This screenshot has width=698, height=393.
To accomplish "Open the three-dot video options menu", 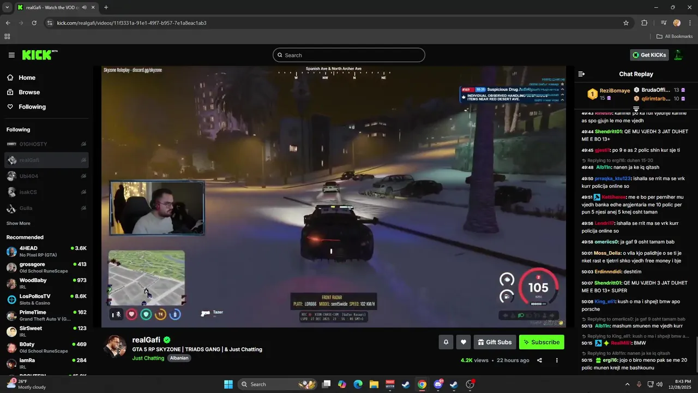I will tap(557, 360).
